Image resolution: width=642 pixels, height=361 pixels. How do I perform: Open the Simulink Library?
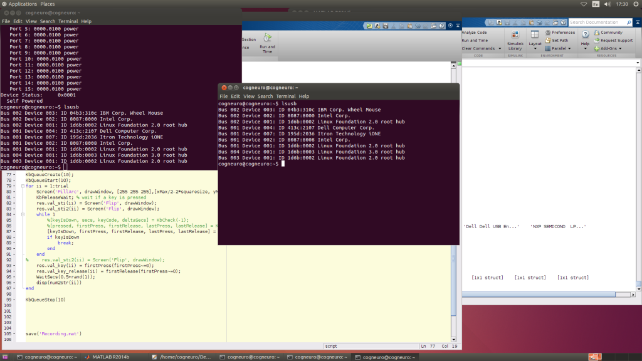[x=515, y=40]
